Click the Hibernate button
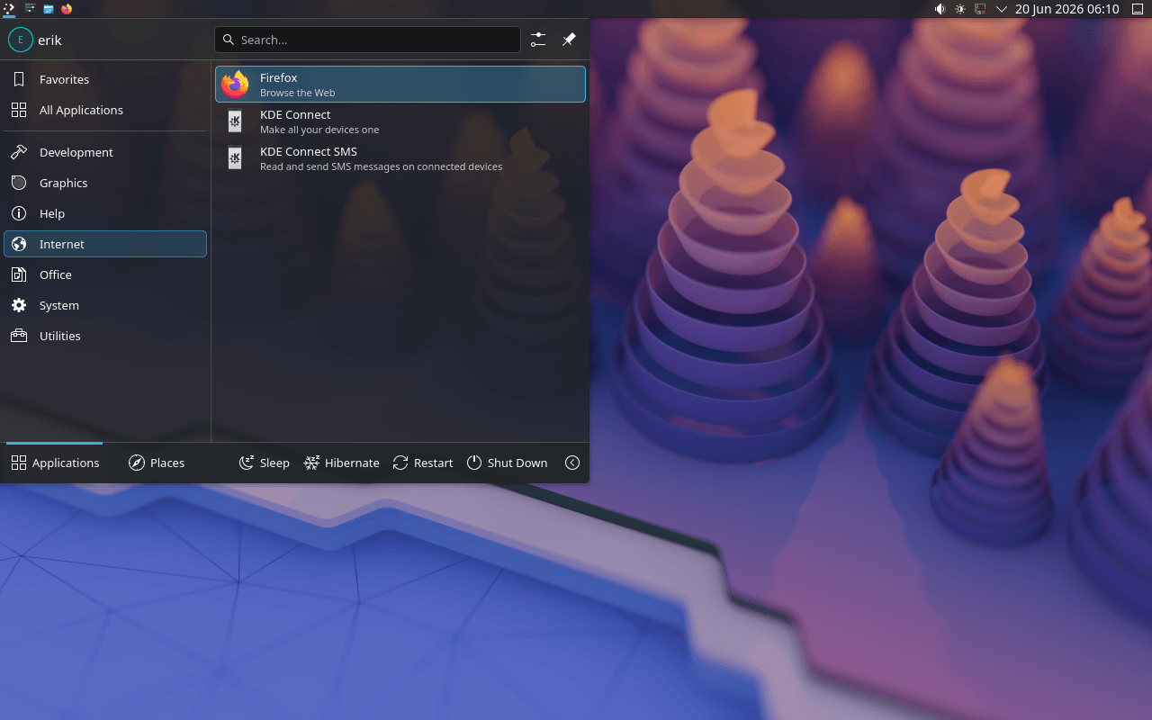The width and height of the screenshot is (1152, 720). pyautogui.click(x=341, y=463)
